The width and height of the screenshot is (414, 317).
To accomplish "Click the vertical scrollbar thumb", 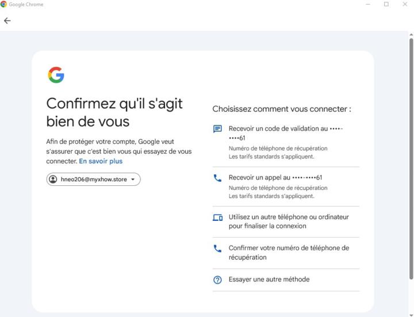I will click(x=411, y=155).
